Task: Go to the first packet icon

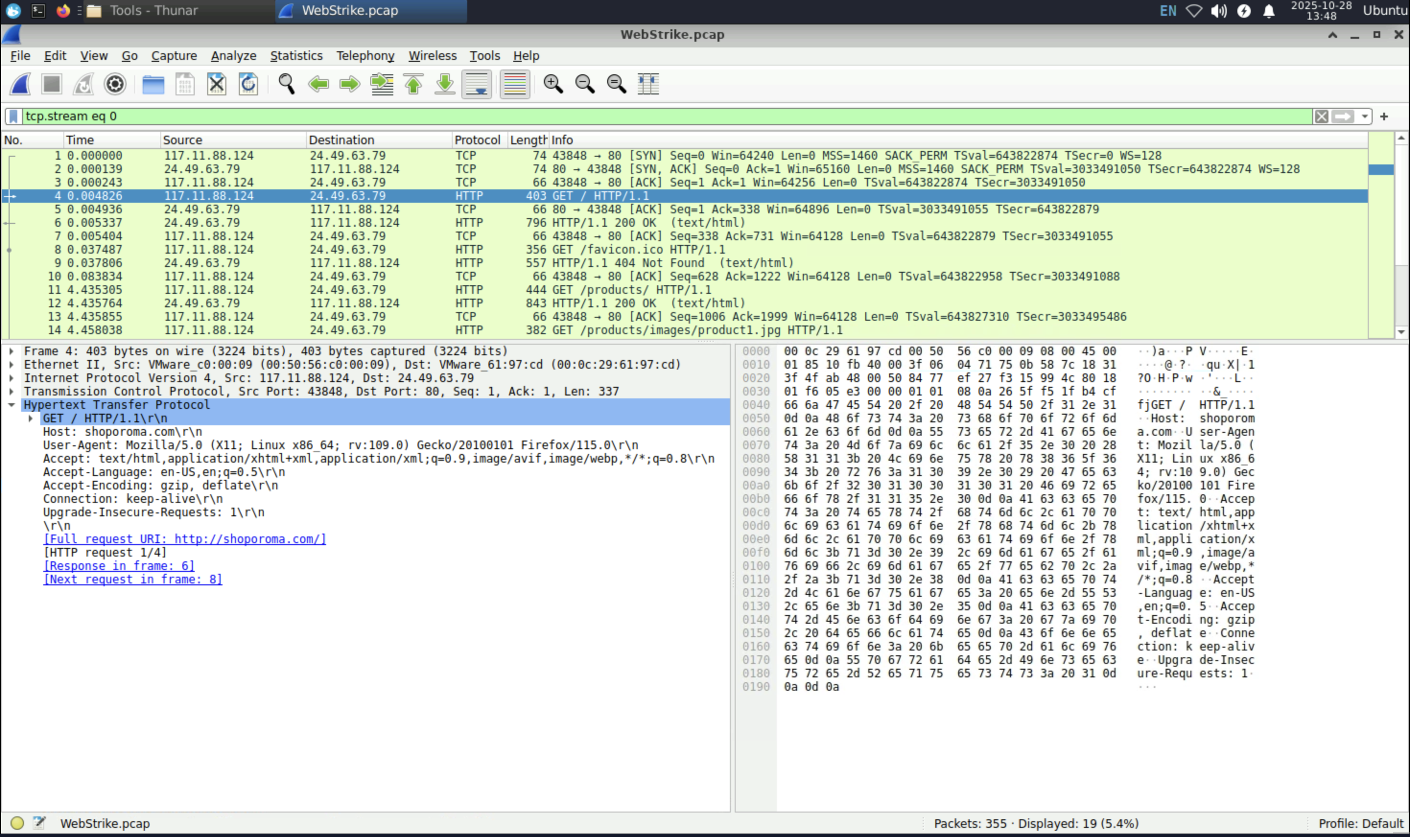Action: [413, 84]
